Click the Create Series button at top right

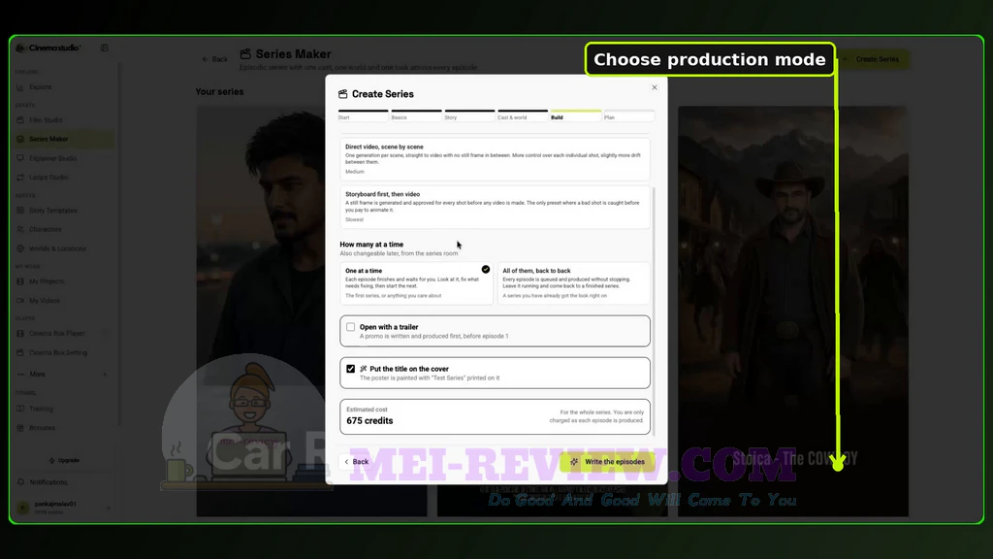point(872,59)
